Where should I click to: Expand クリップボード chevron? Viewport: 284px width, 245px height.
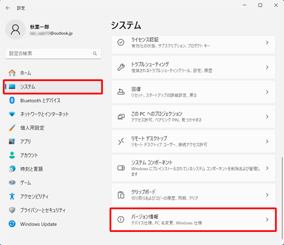click(x=267, y=195)
